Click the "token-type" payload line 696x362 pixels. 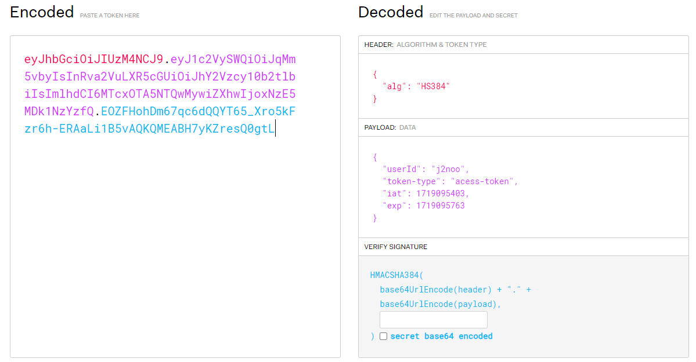[450, 181]
